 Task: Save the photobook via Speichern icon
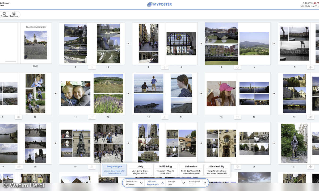point(14,14)
